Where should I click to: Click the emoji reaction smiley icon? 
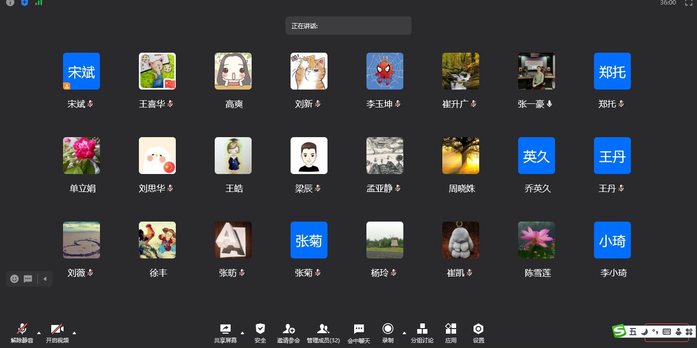pos(14,279)
